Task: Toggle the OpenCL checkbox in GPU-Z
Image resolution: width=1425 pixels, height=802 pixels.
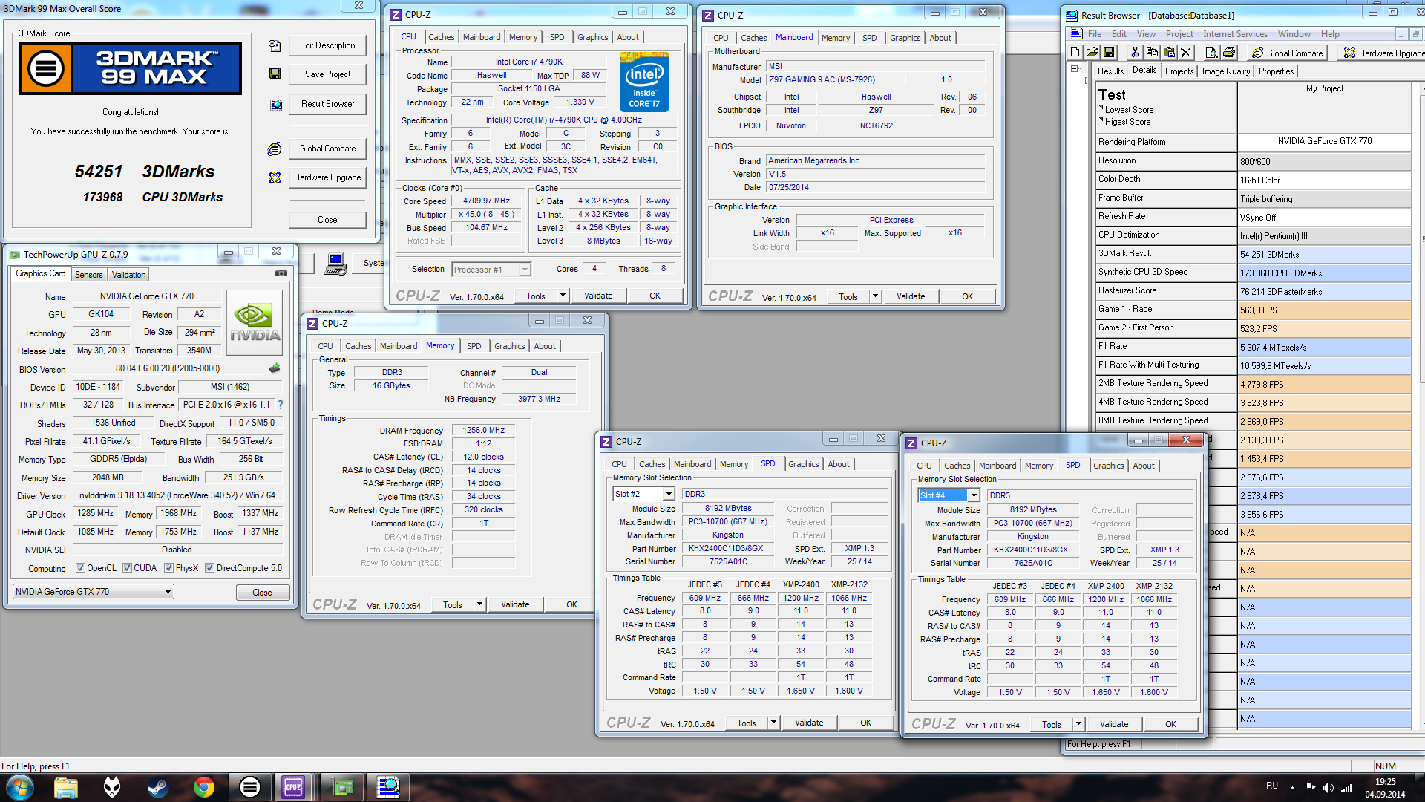Action: click(80, 568)
